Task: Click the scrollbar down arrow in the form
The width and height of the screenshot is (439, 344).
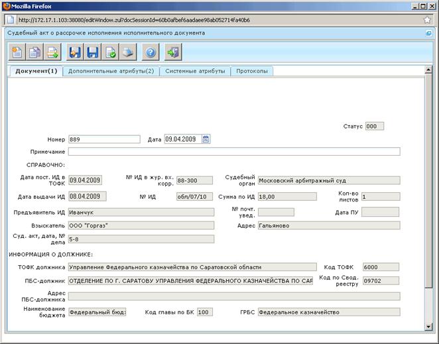Action: tap(428, 326)
